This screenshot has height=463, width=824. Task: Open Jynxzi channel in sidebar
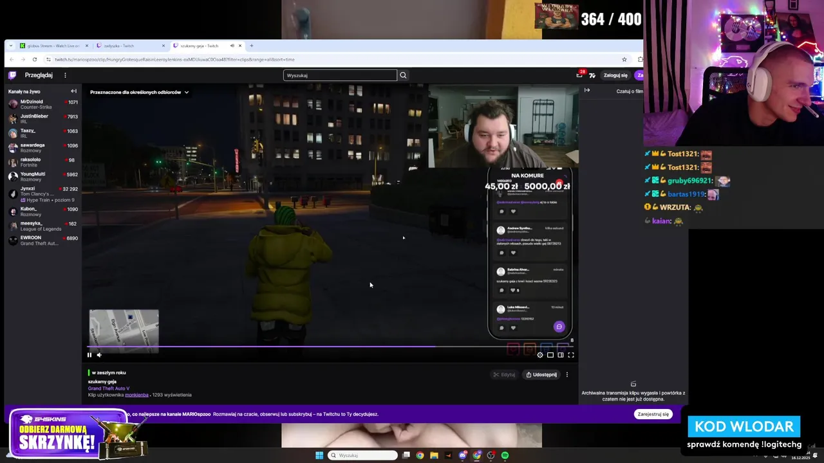pyautogui.click(x=42, y=194)
